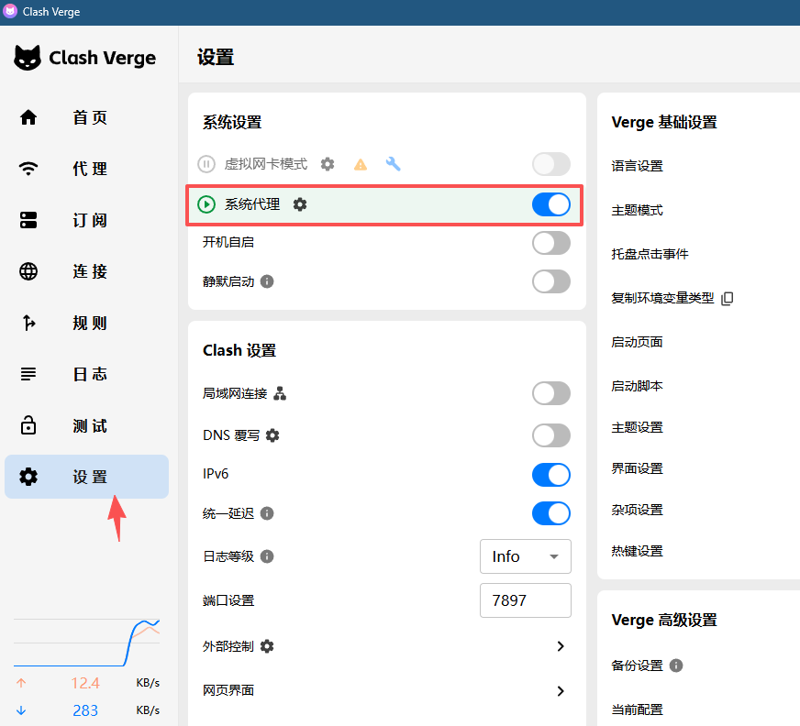Open 主题模式 option
This screenshot has width=800, height=726.
(x=638, y=210)
